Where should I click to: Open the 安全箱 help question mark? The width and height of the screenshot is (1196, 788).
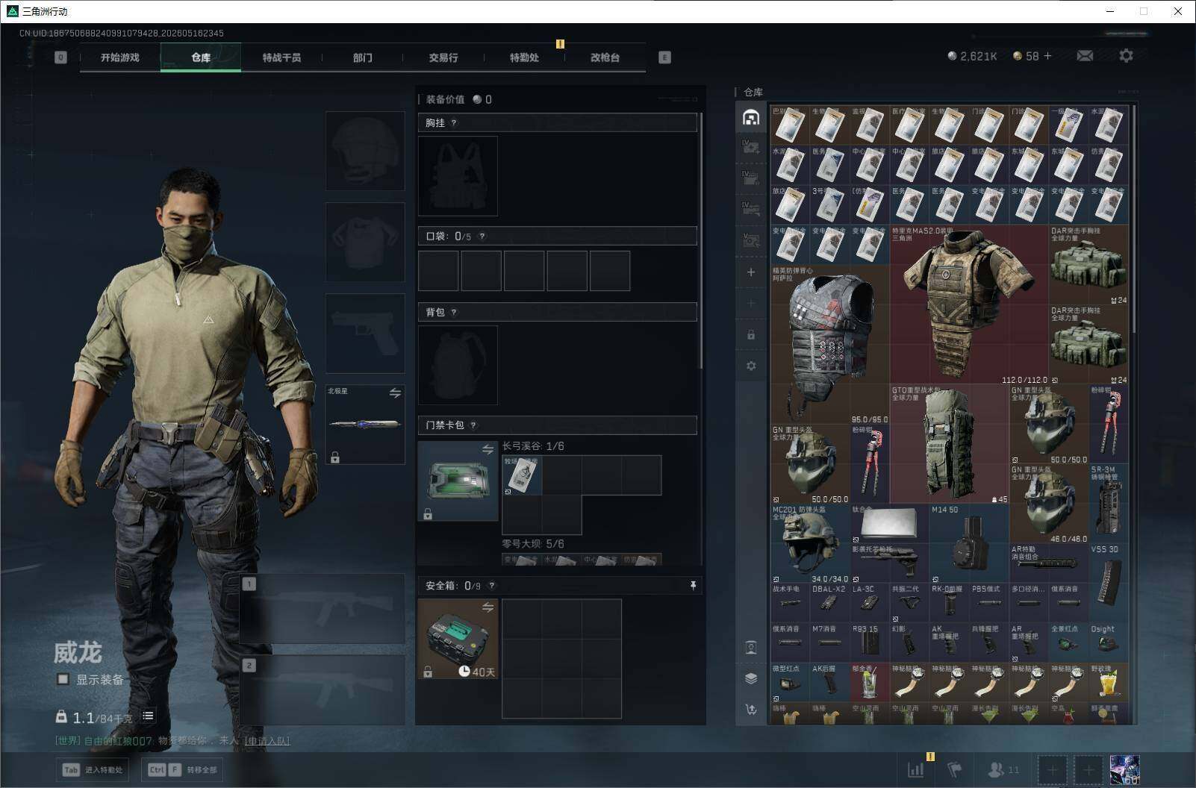point(491,586)
